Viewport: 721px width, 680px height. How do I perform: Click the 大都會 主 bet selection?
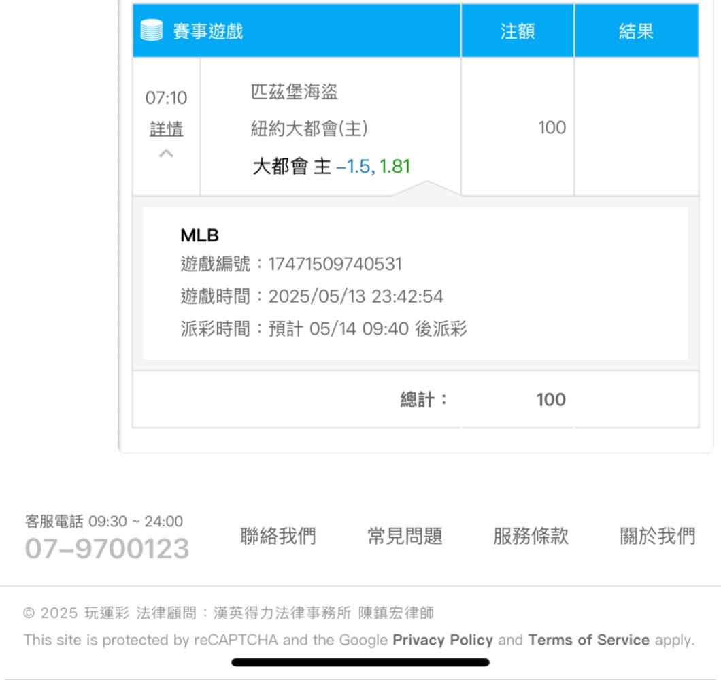(x=292, y=167)
